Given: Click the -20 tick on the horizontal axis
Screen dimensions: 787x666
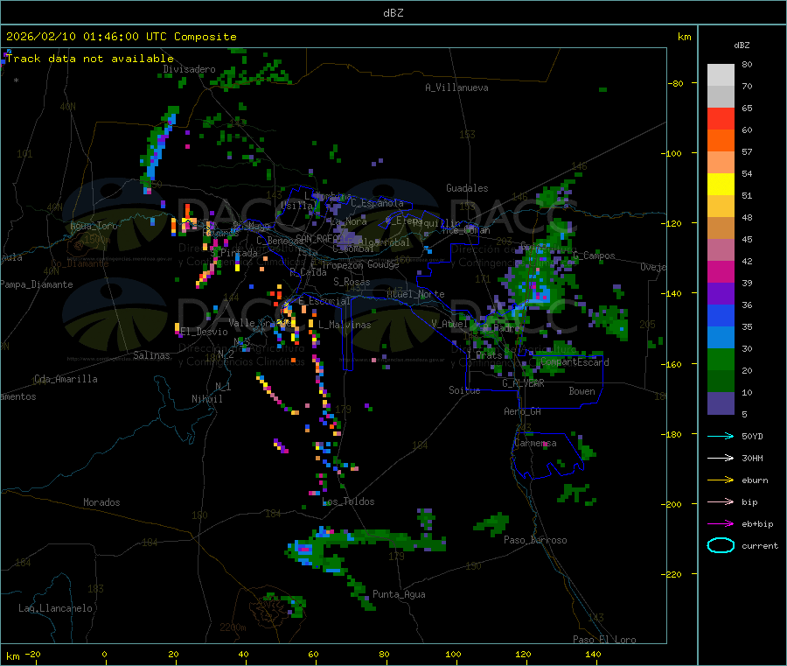Looking at the screenshot, I should [x=33, y=654].
